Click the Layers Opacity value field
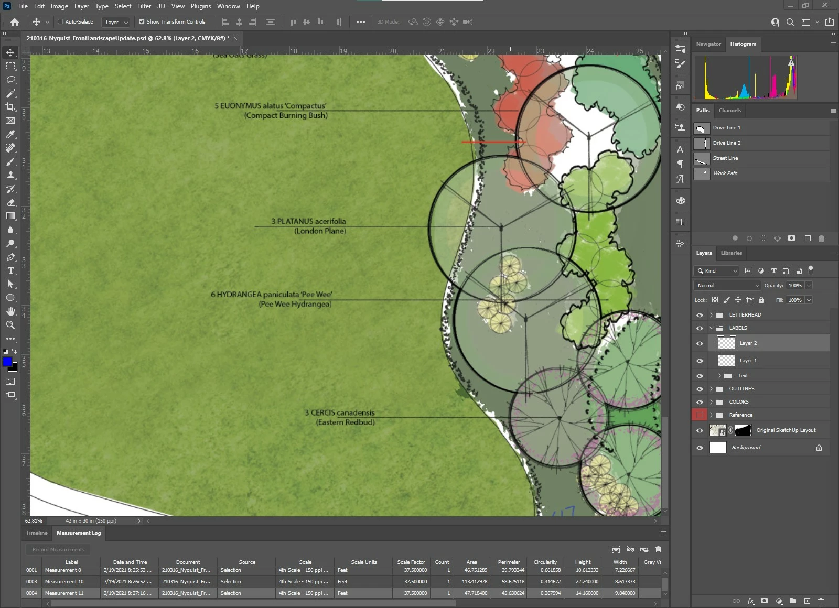The width and height of the screenshot is (839, 608). pyautogui.click(x=795, y=286)
